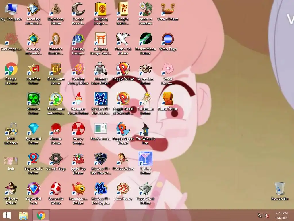Click the muted volume tray icon
The width and height of the screenshot is (294, 221).
(x=267, y=215)
